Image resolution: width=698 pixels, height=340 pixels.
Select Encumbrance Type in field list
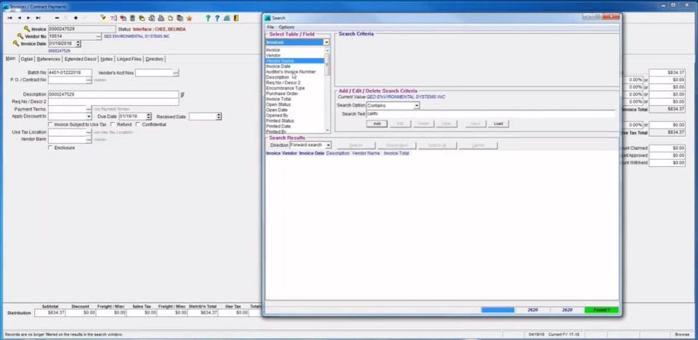point(285,88)
